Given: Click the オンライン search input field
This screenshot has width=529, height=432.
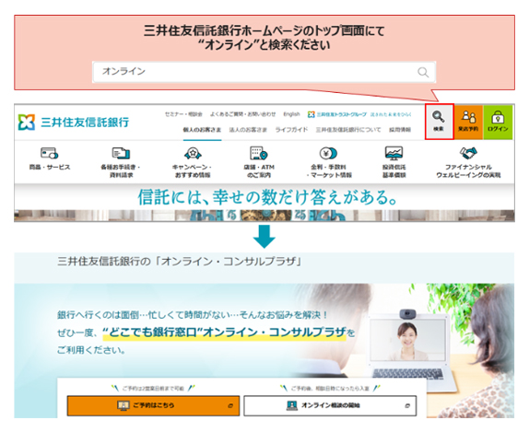Looking at the screenshot, I should tap(264, 72).
